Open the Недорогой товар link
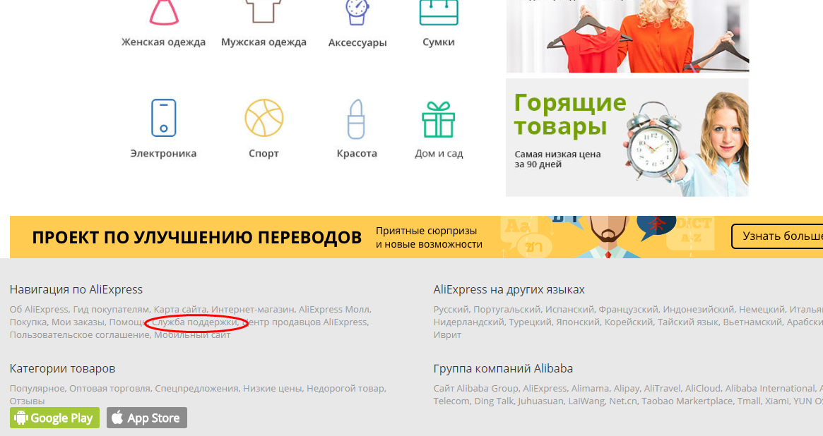The image size is (823, 436). [345, 388]
